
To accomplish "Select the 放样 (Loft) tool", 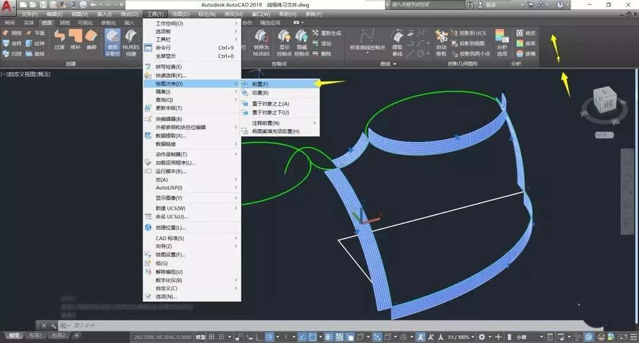I will pos(12,44).
